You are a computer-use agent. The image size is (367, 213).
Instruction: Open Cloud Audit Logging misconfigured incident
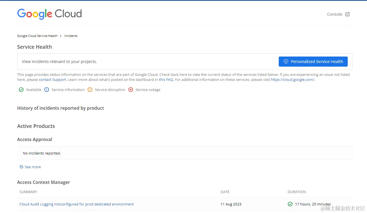(x=77, y=204)
